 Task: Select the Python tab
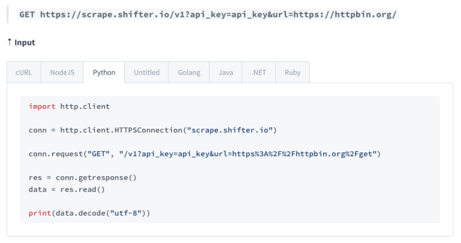point(104,72)
